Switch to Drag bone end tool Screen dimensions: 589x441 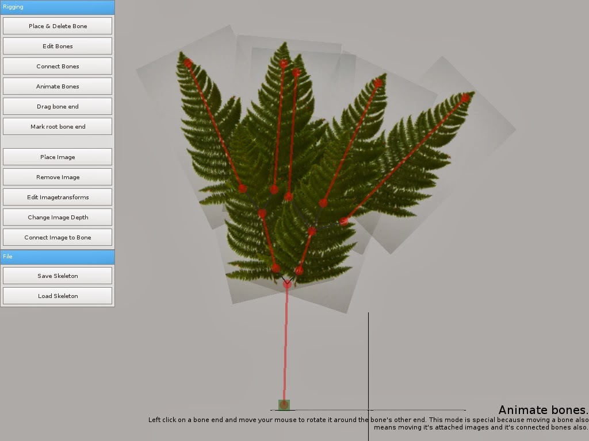pyautogui.click(x=58, y=106)
